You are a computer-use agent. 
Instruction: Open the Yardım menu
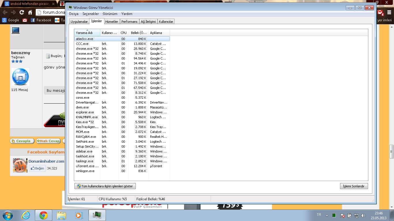[x=127, y=14]
